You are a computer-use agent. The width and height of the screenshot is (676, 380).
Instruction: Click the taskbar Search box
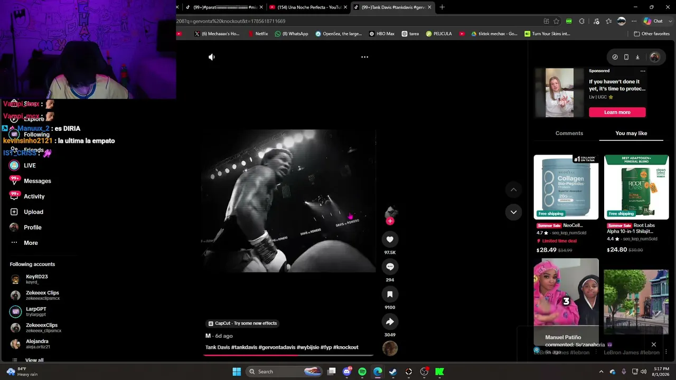(x=283, y=372)
